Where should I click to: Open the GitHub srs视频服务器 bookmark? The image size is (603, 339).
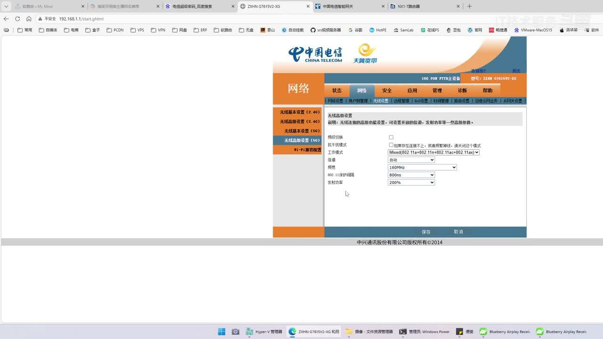(325, 30)
